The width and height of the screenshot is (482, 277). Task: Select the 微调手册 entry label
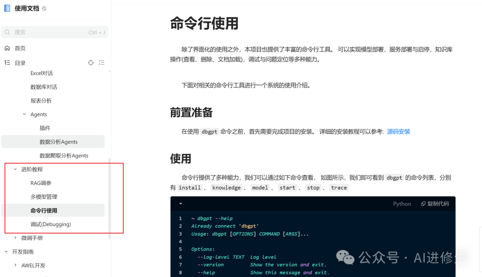coord(32,238)
